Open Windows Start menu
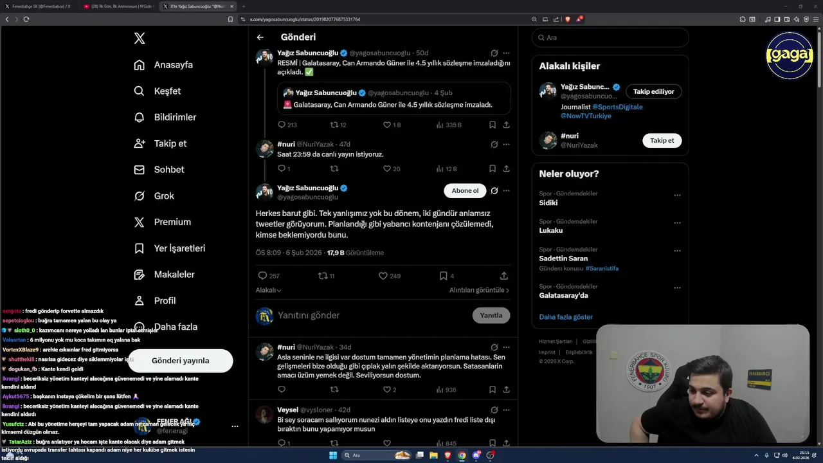The width and height of the screenshot is (823, 463). pyautogui.click(x=333, y=455)
